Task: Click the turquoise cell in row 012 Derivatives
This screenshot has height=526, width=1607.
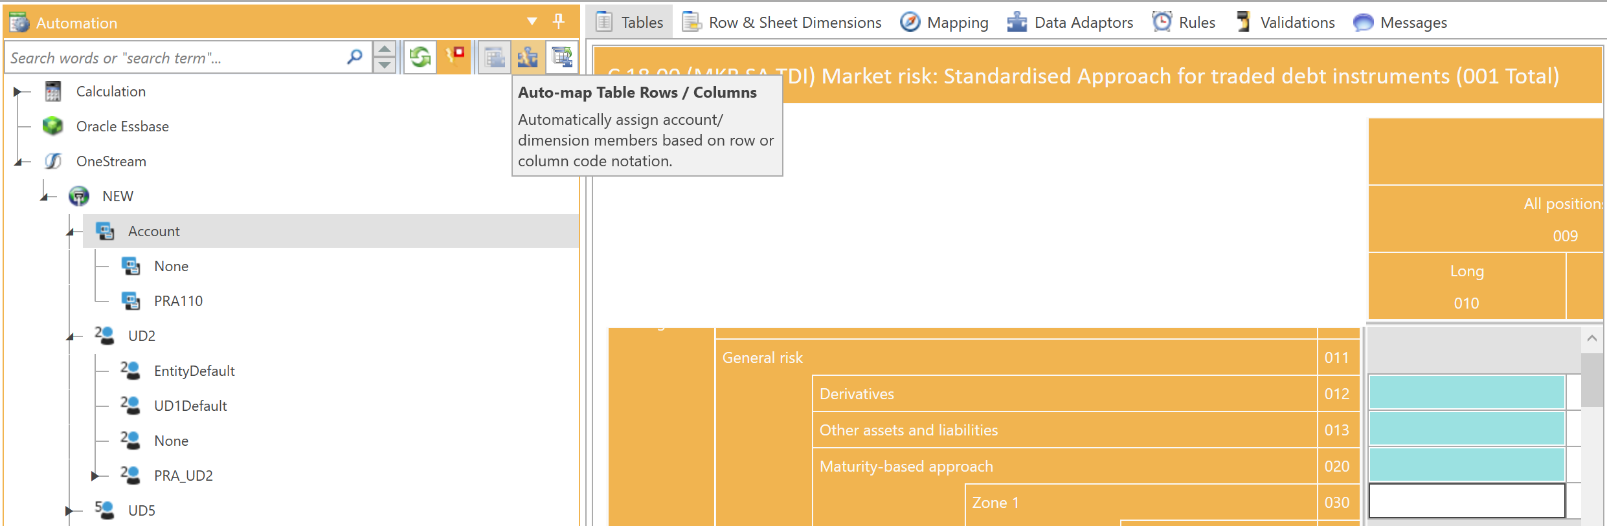Action: click(1467, 393)
